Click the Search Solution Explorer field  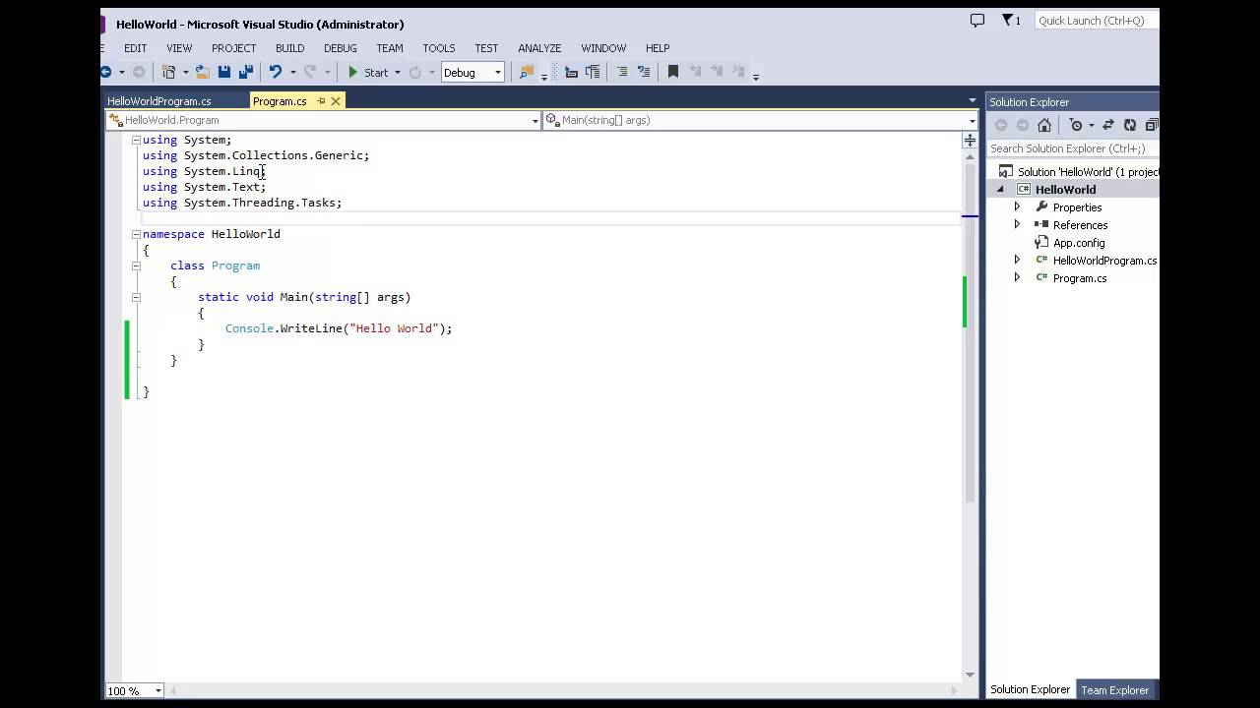1073,148
